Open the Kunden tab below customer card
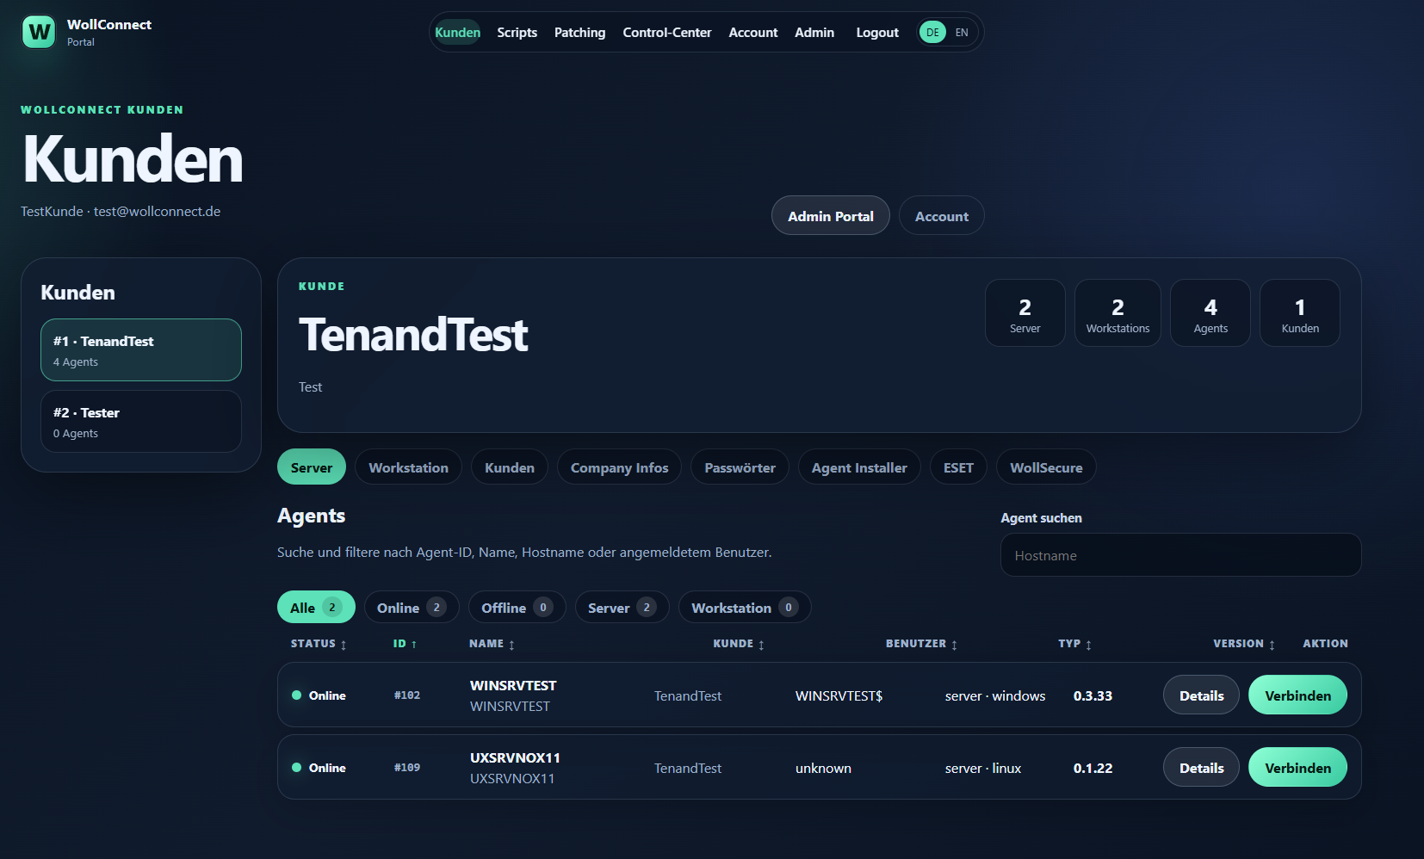The width and height of the screenshot is (1424, 859). tap(510, 467)
